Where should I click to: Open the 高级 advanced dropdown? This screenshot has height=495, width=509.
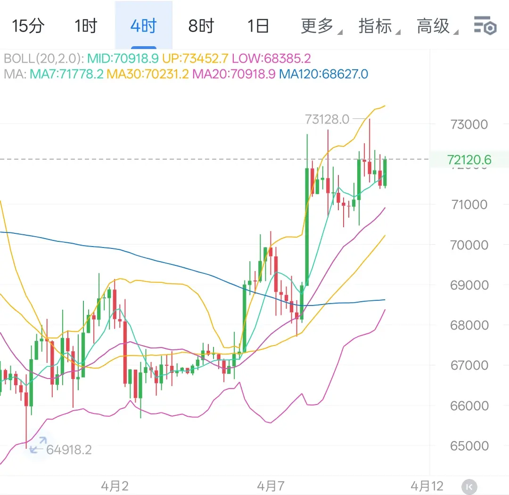pos(437,26)
